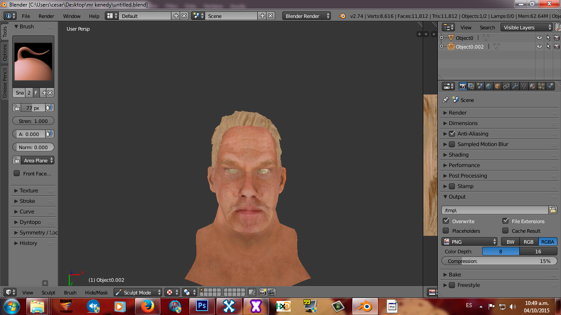
Task: Open the File menu
Action: 26,16
